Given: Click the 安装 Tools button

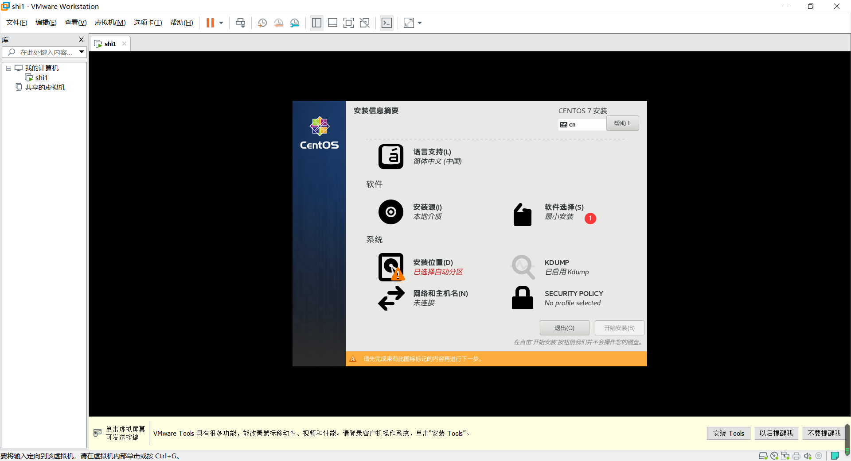Looking at the screenshot, I should pos(729,434).
